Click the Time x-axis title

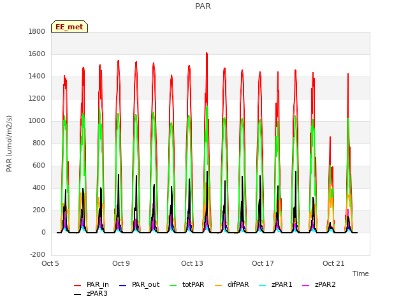(x=361, y=273)
